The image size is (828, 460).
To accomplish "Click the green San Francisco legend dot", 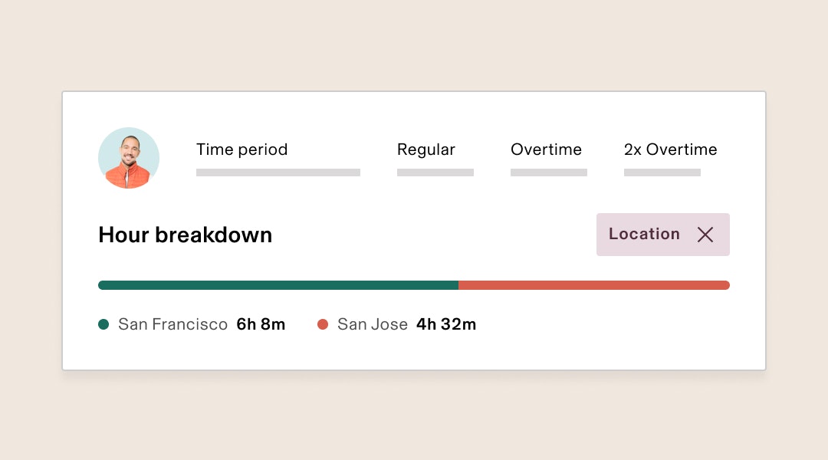I will point(103,324).
